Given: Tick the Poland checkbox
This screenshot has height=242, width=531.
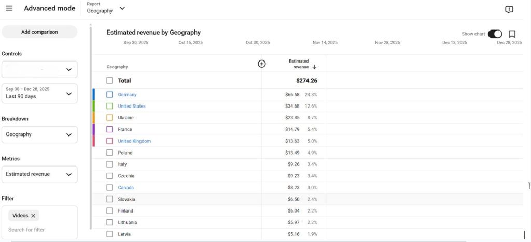Looking at the screenshot, I should point(109,153).
